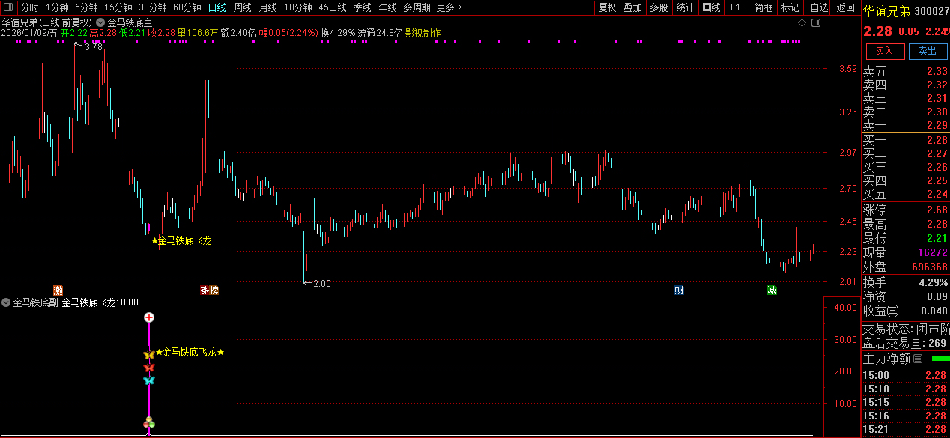Click the cyan butterfly signal icon
The width and height of the screenshot is (950, 438).
pyautogui.click(x=149, y=380)
